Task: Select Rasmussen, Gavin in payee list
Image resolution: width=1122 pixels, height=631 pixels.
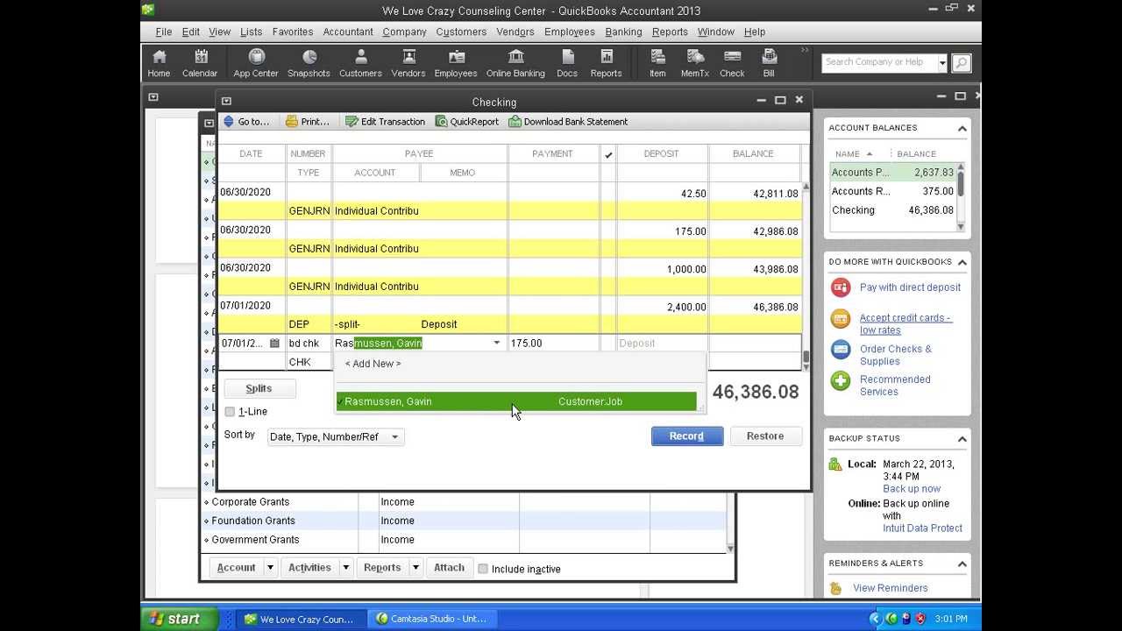Action: 516,401
